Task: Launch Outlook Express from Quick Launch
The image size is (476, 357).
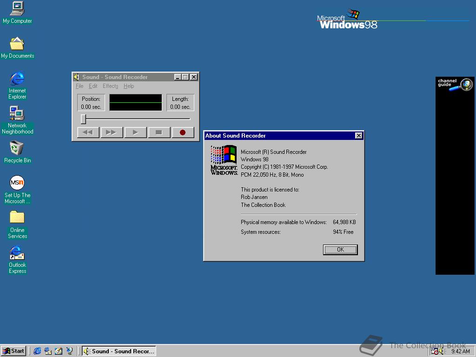Action: 48,351
